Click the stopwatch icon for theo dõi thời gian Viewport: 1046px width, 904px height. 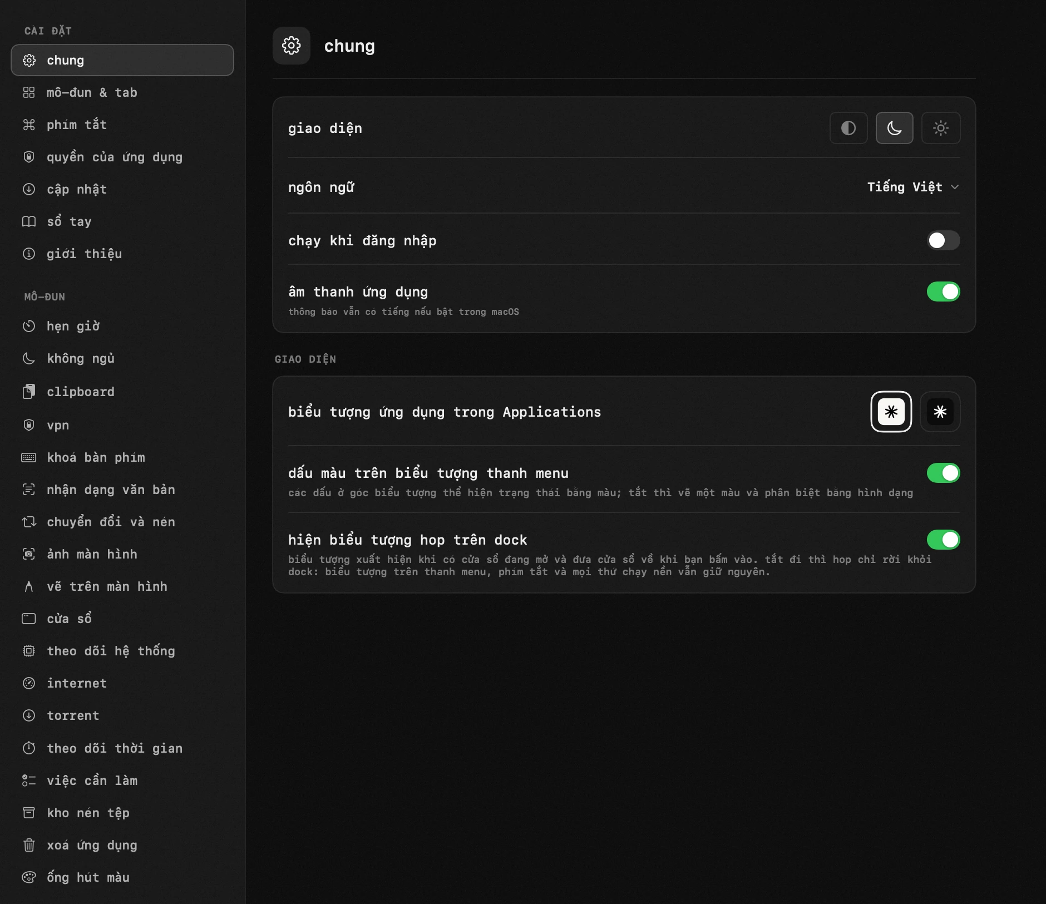[29, 748]
